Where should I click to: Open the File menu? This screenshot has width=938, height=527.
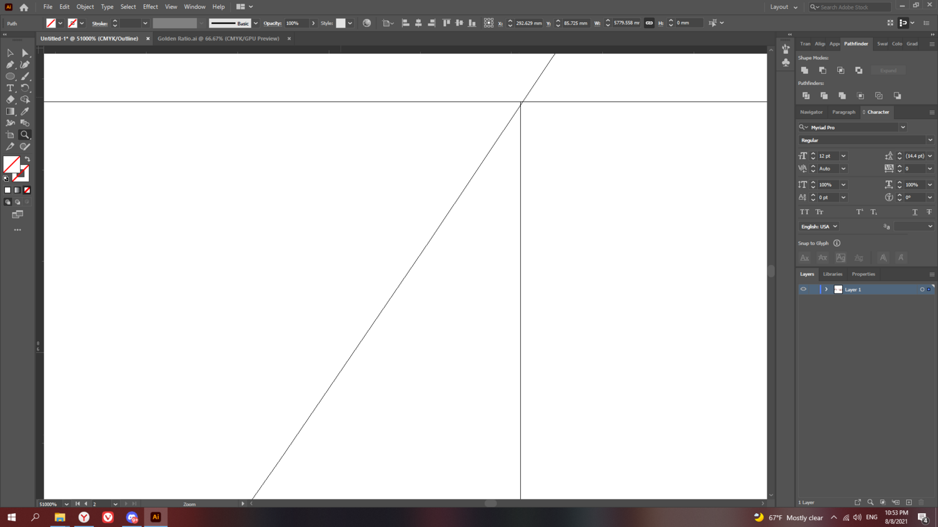(48, 7)
